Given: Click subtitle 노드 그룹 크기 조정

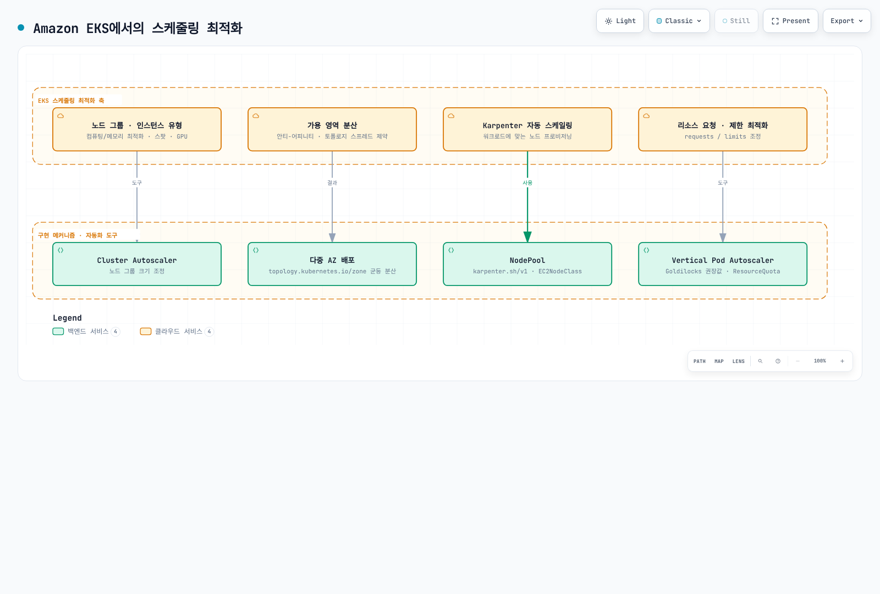Looking at the screenshot, I should point(137,271).
